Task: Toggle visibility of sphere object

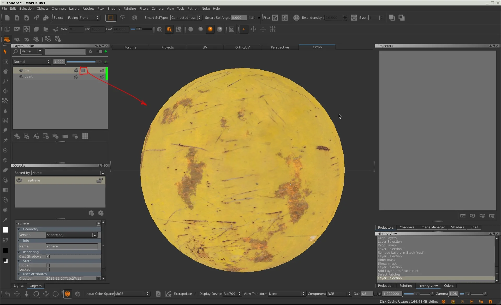Action: pos(19,180)
